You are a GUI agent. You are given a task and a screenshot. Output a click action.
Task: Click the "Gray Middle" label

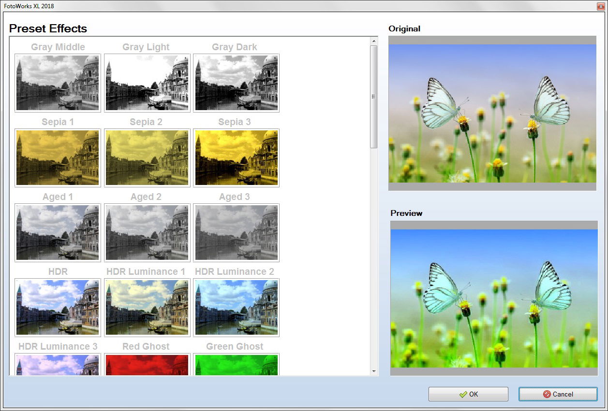pos(58,47)
